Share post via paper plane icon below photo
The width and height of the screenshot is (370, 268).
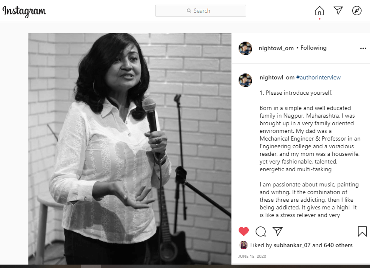click(x=278, y=231)
